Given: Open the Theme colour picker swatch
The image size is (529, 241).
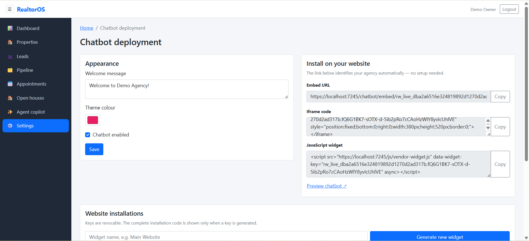Looking at the screenshot, I should [x=93, y=120].
